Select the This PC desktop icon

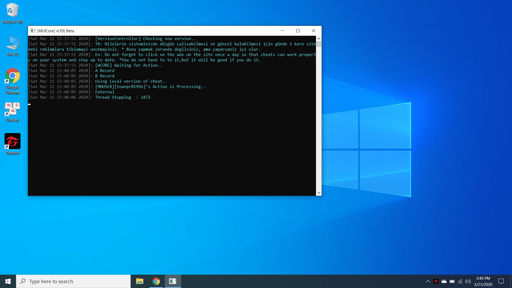tap(12, 46)
